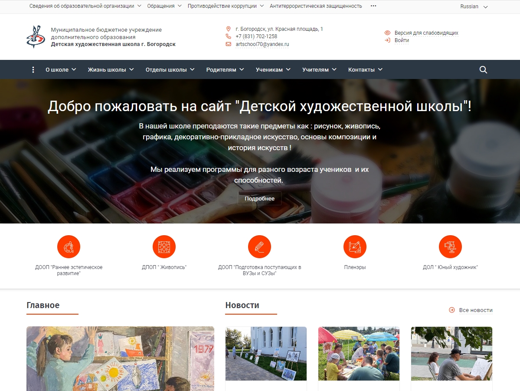Click the Подробнее button in the banner
Viewport: 520px width, 391px height.
(x=259, y=198)
